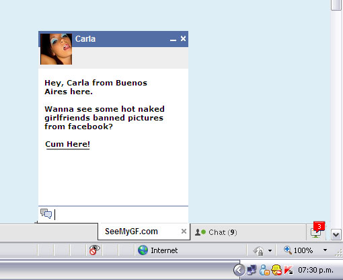Close the SeeMyGF.com chat tab

184,231
